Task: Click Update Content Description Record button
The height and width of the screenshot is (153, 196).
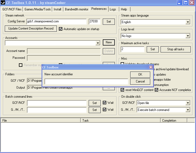Action: point(31,28)
